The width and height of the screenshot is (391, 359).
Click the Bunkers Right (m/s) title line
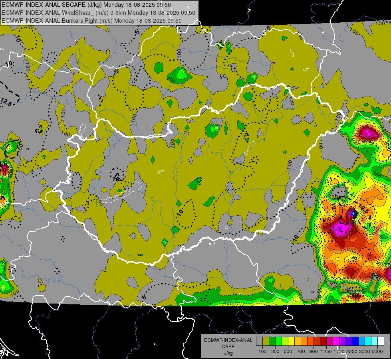click(91, 21)
